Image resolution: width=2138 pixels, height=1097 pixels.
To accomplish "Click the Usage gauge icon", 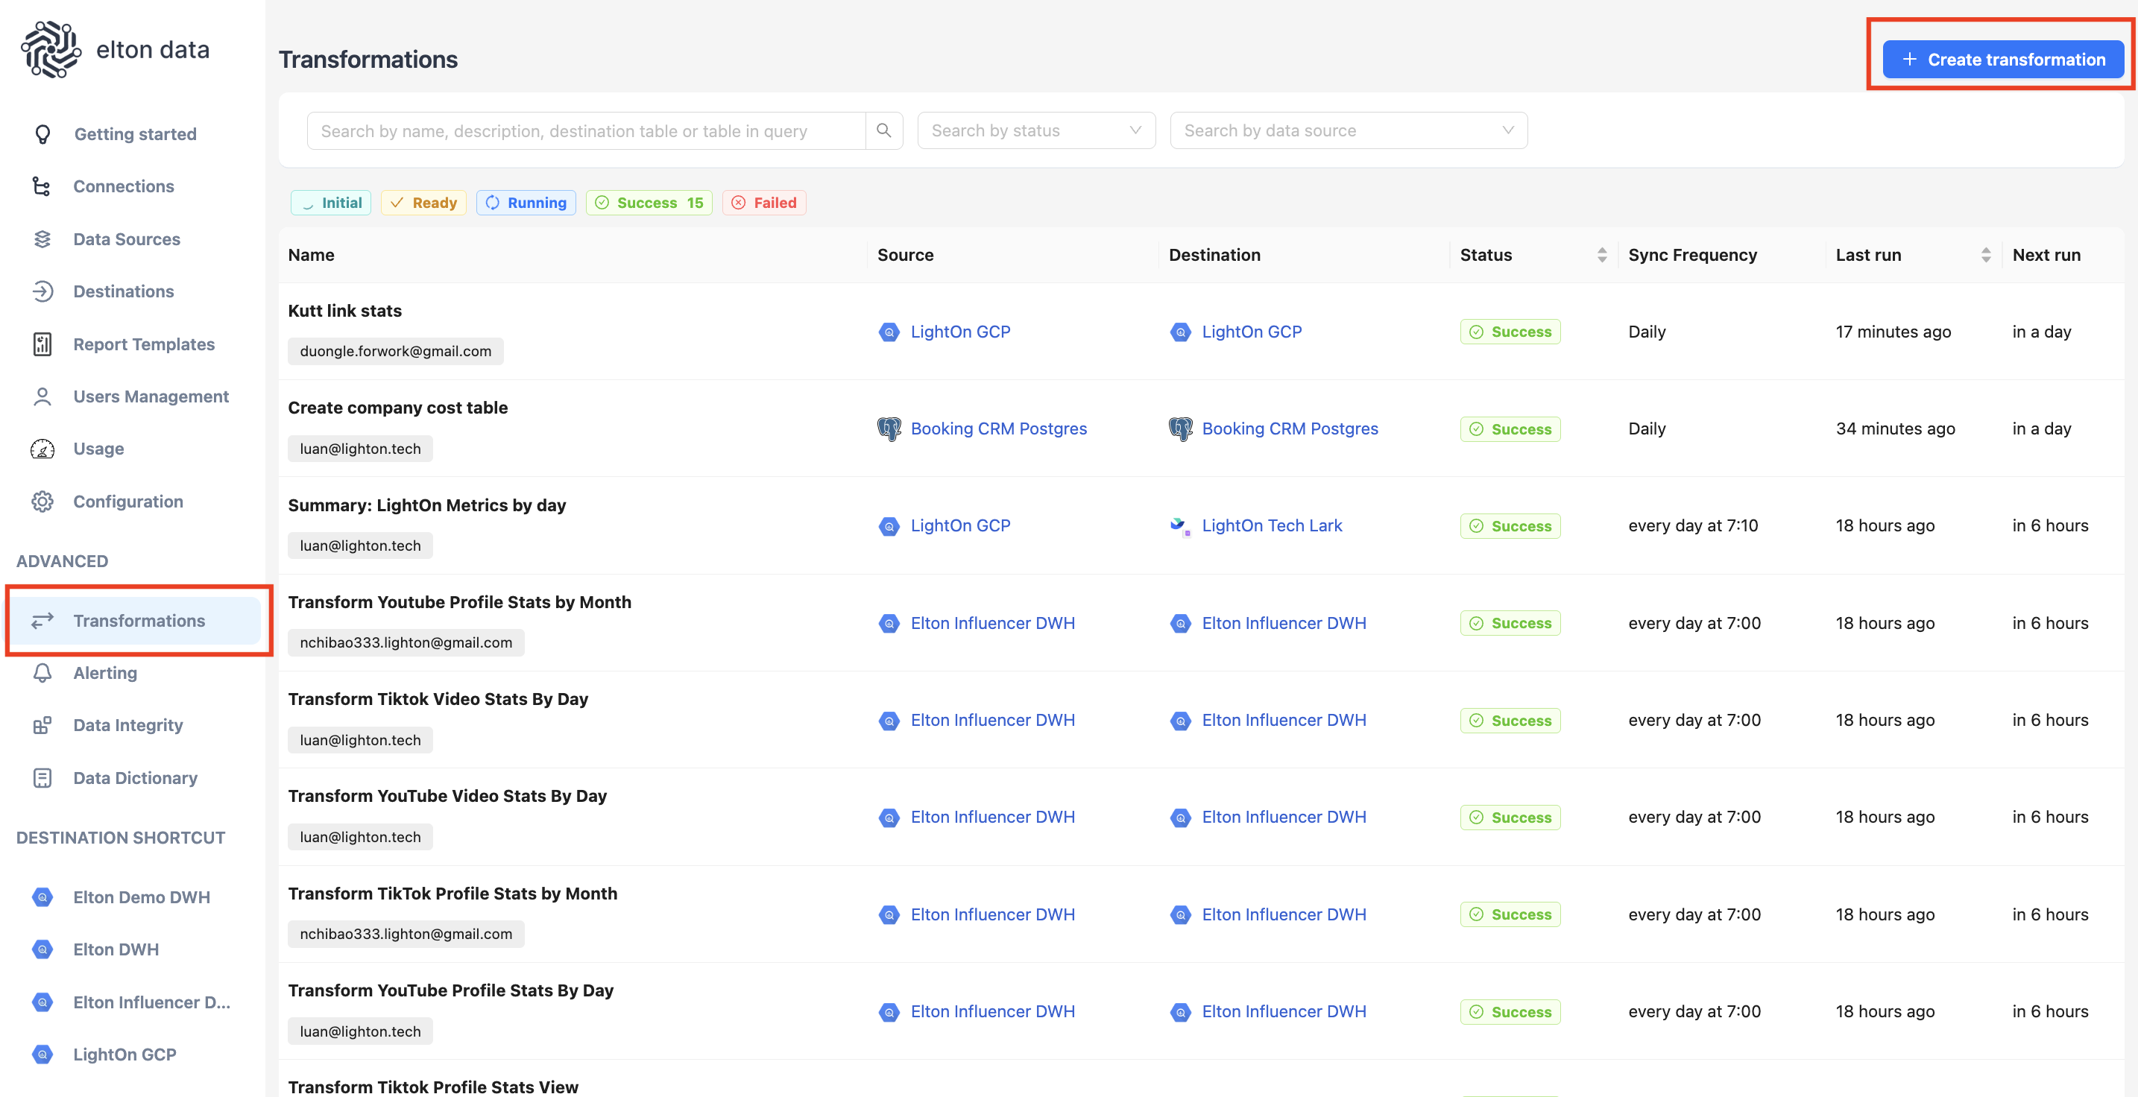I will point(42,449).
